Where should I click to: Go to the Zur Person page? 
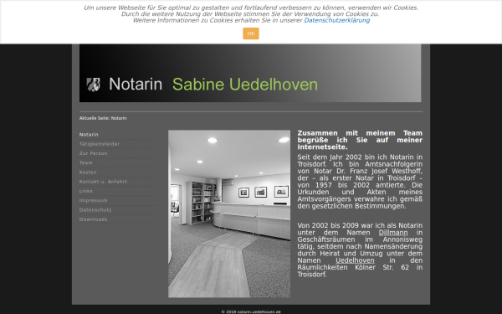93,153
